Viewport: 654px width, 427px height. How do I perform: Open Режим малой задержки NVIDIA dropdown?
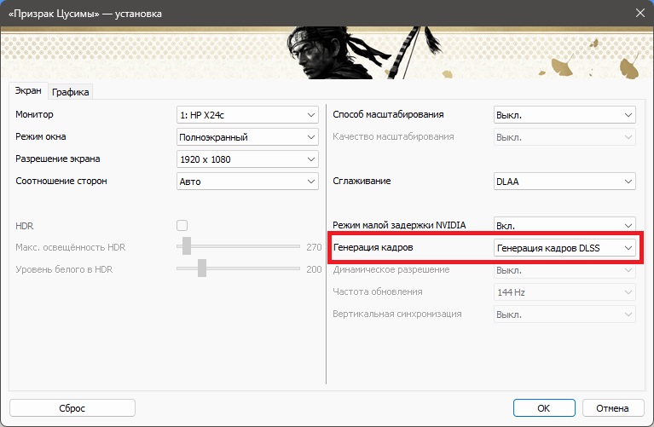pyautogui.click(x=564, y=226)
